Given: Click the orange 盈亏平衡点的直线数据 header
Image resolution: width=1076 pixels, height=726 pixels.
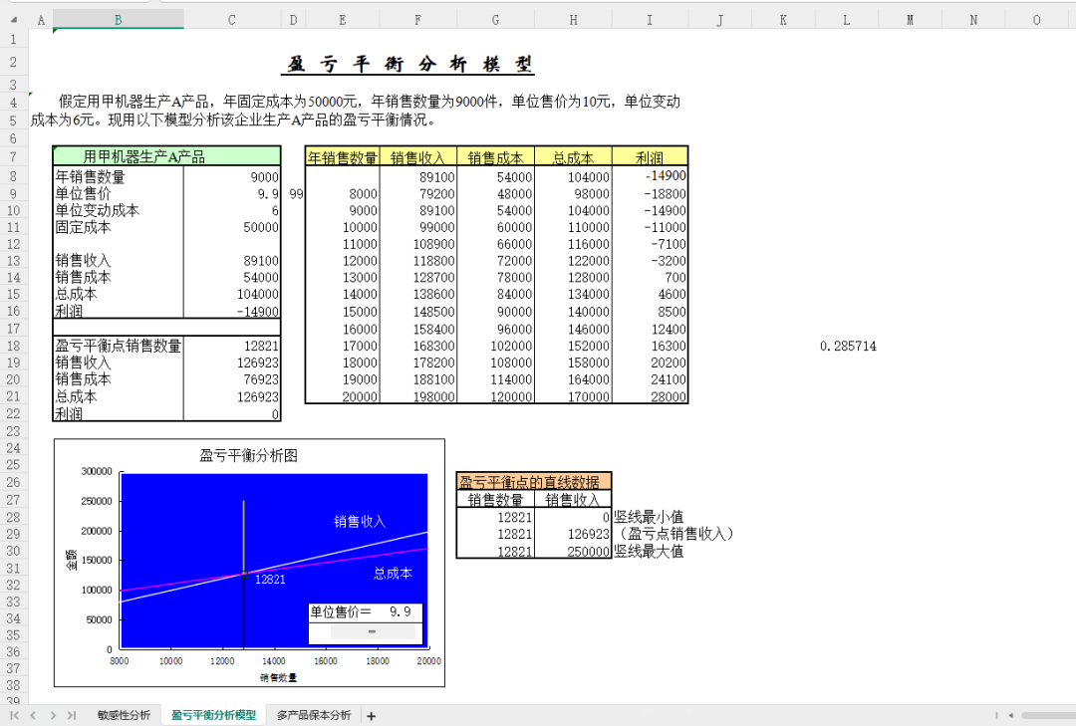Looking at the screenshot, I should click(533, 482).
